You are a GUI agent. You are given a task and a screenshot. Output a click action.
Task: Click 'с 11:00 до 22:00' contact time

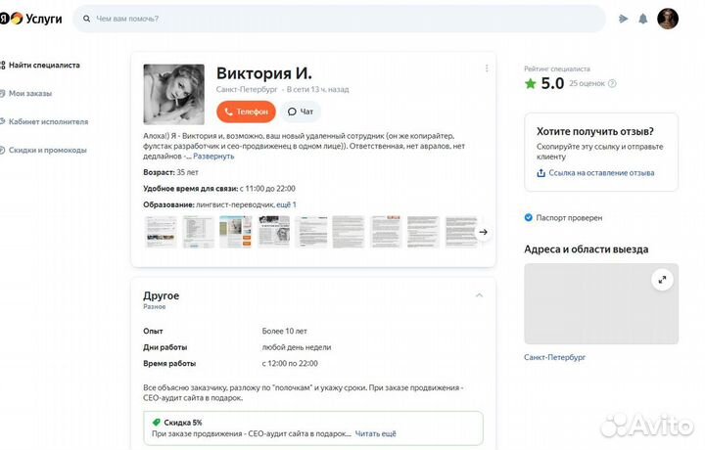click(267, 189)
